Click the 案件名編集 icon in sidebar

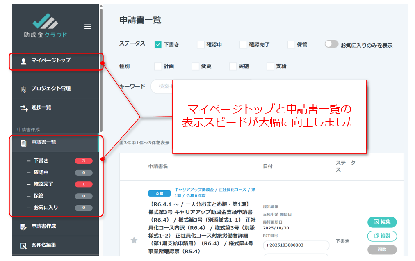[x=23, y=246]
